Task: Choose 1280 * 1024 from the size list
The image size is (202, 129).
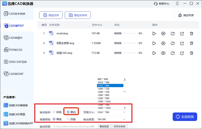Action: [x=110, y=102]
